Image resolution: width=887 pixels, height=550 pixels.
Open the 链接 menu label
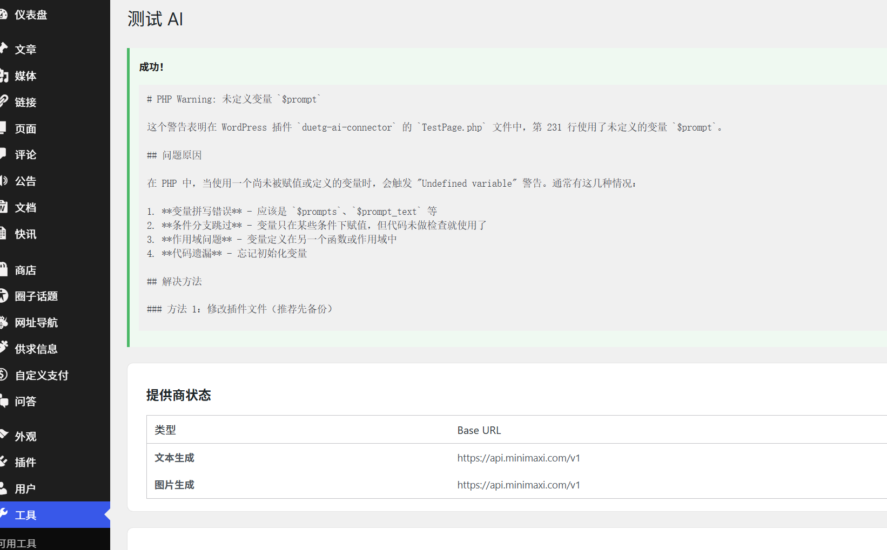coord(25,102)
